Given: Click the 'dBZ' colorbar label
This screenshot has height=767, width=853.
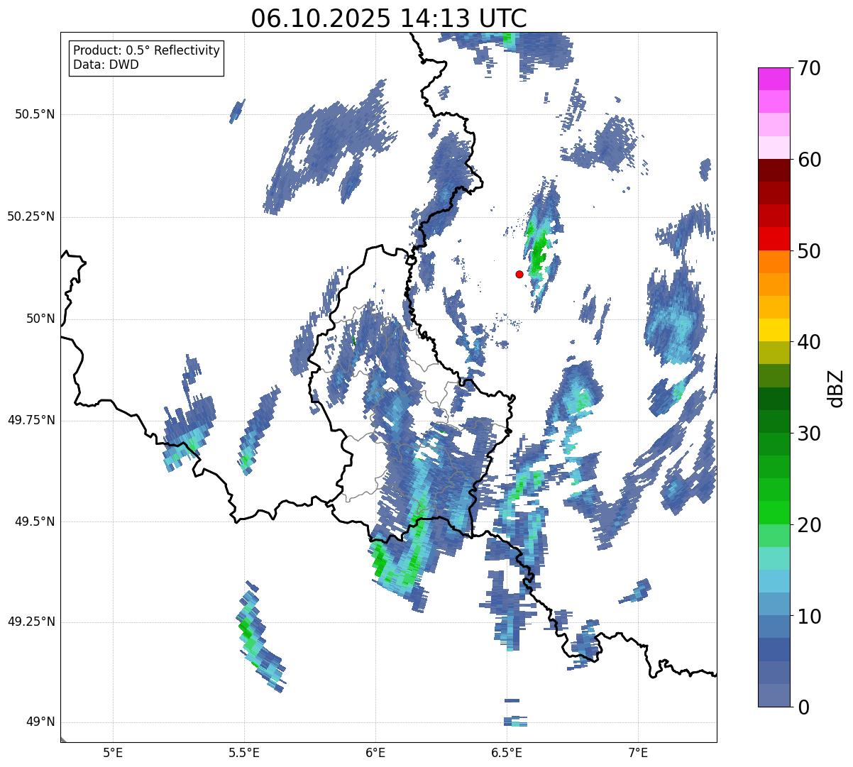Looking at the screenshot, I should 836,388.
